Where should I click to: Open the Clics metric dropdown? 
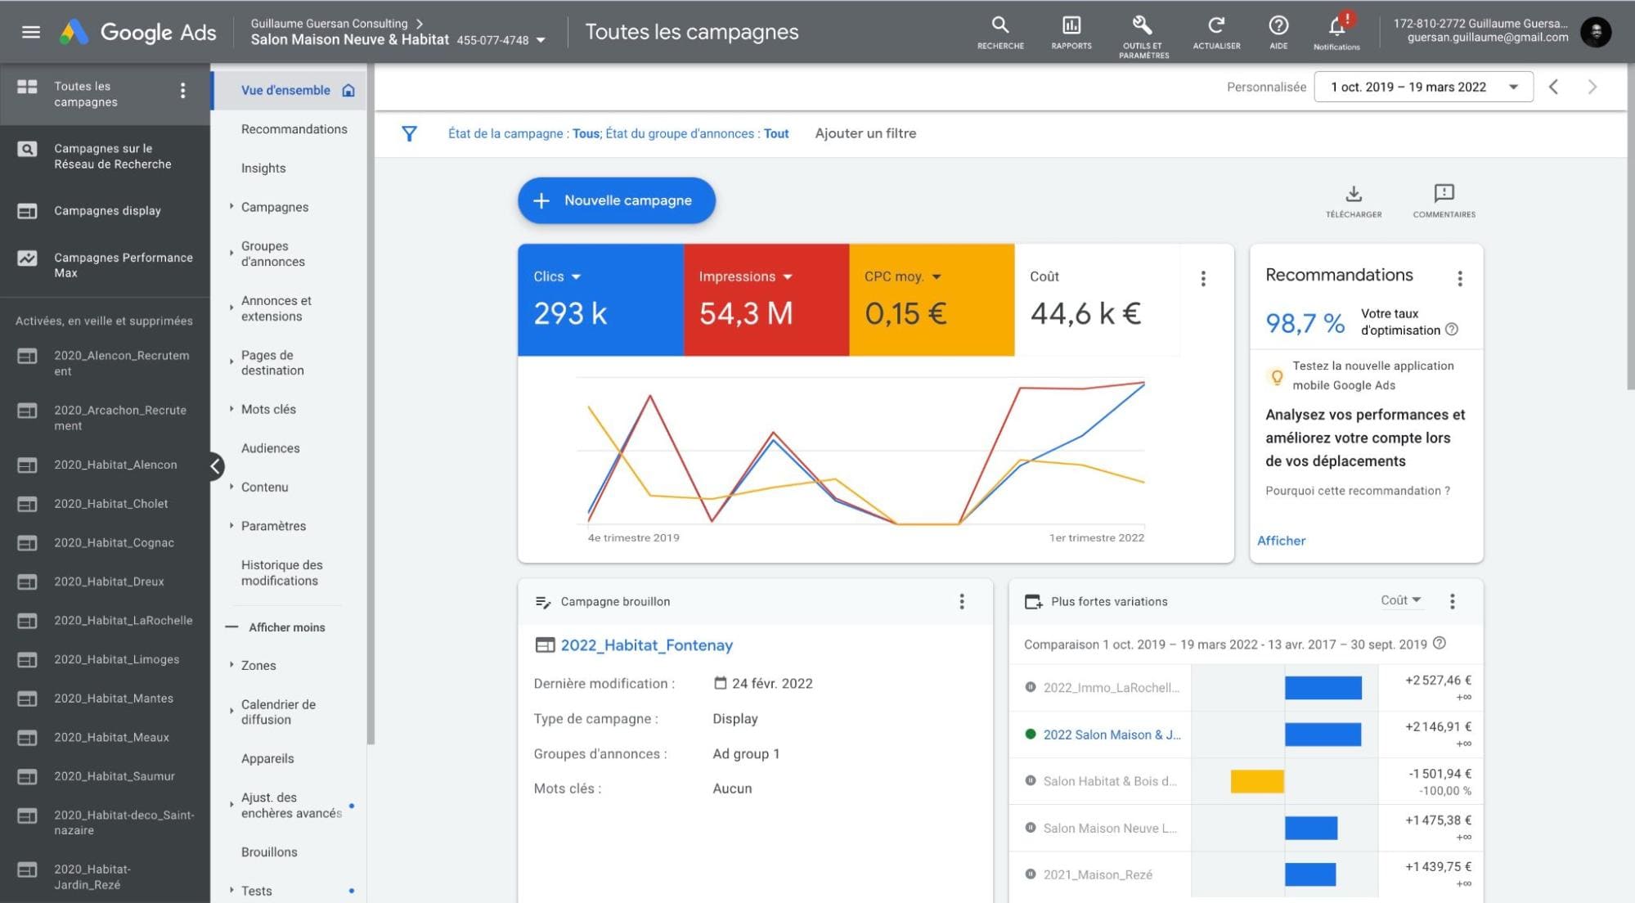[576, 277]
